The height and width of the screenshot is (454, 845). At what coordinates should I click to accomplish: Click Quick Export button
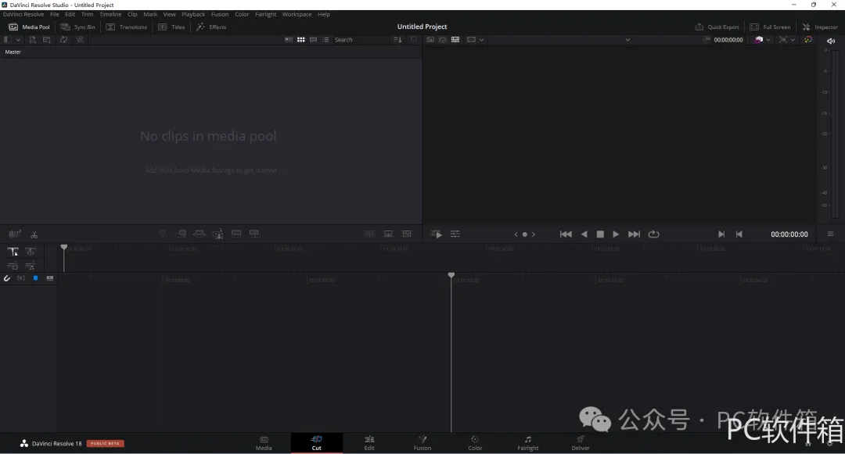(x=717, y=27)
